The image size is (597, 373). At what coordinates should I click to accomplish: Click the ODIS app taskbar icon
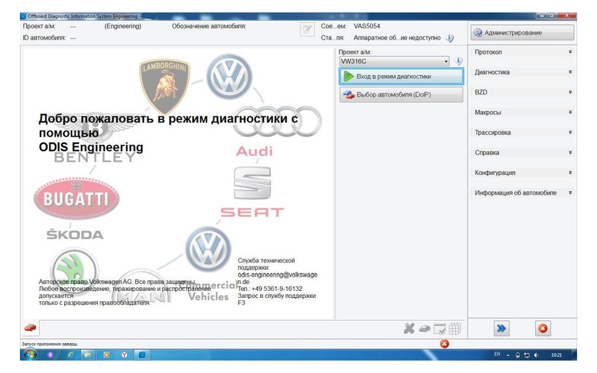(142, 355)
